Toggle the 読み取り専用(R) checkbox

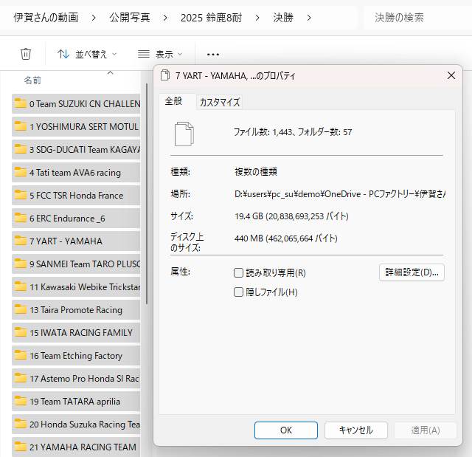coord(238,273)
